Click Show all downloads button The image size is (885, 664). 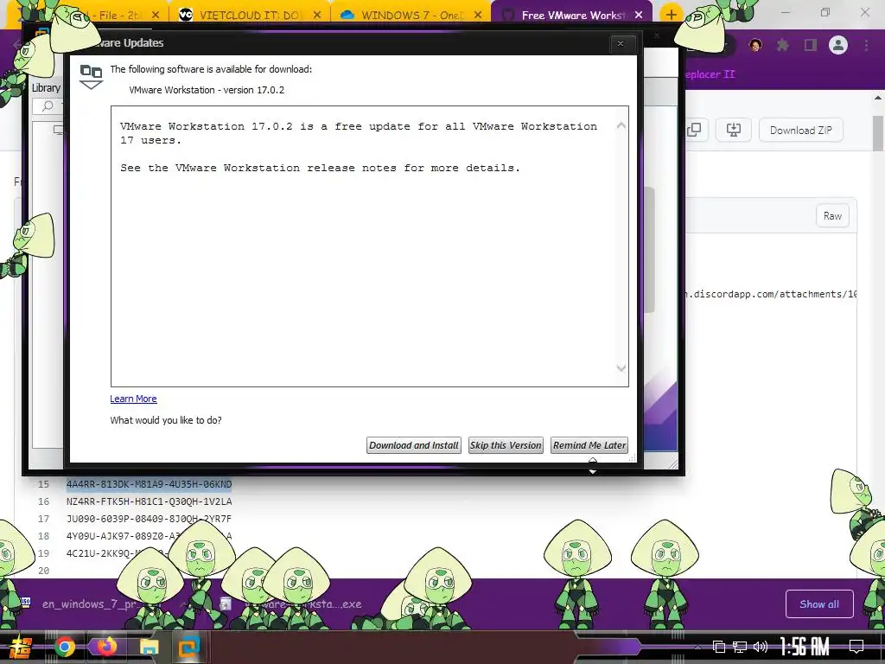[819, 604]
